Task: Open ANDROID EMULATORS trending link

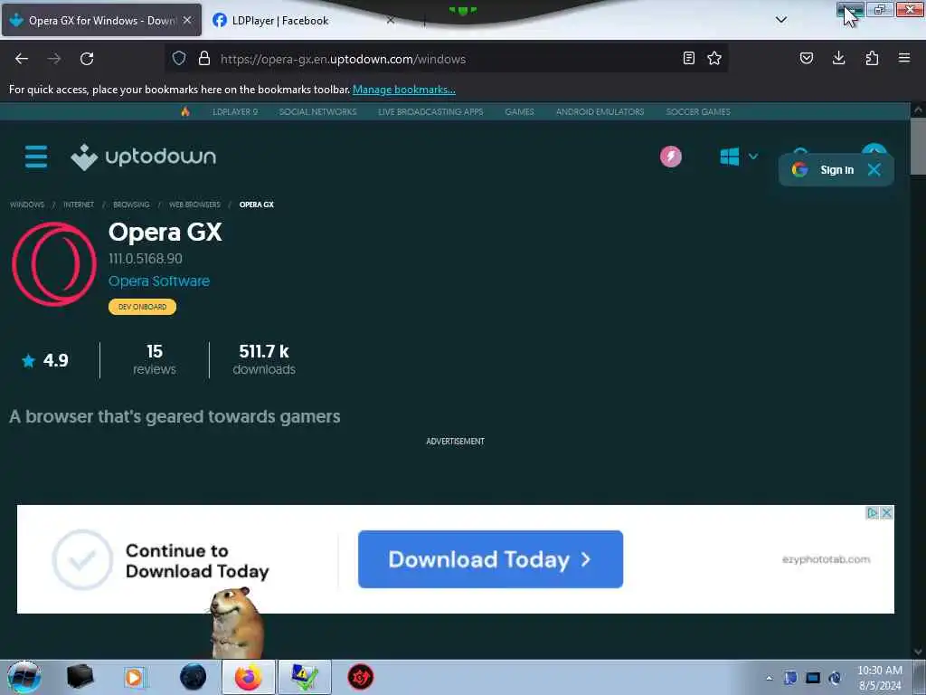Action: (600, 111)
